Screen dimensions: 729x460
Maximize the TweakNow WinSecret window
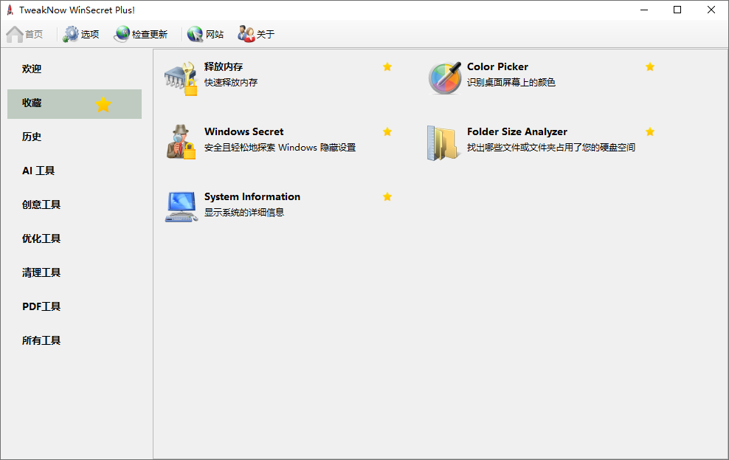[677, 10]
